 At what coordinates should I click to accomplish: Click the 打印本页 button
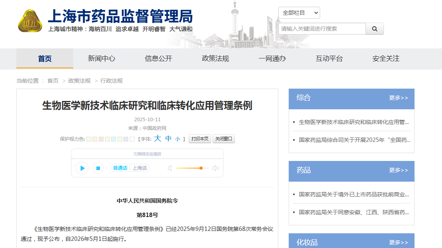[199, 139]
